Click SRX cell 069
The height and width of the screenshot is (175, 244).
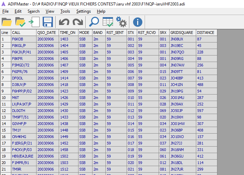click(164, 111)
